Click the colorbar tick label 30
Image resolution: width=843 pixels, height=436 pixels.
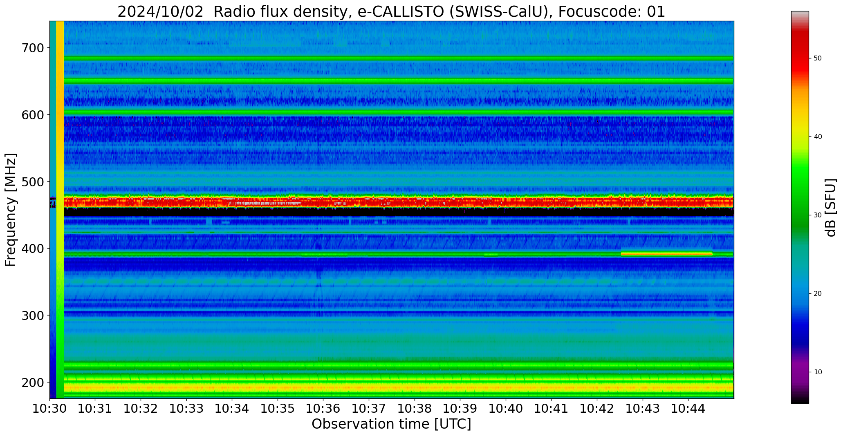tap(818, 215)
